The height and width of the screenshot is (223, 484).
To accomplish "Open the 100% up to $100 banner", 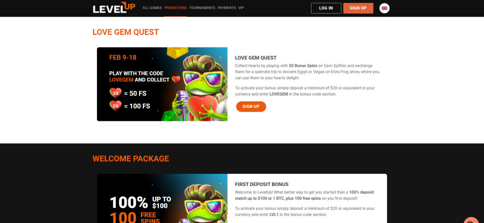I will click(x=162, y=198).
